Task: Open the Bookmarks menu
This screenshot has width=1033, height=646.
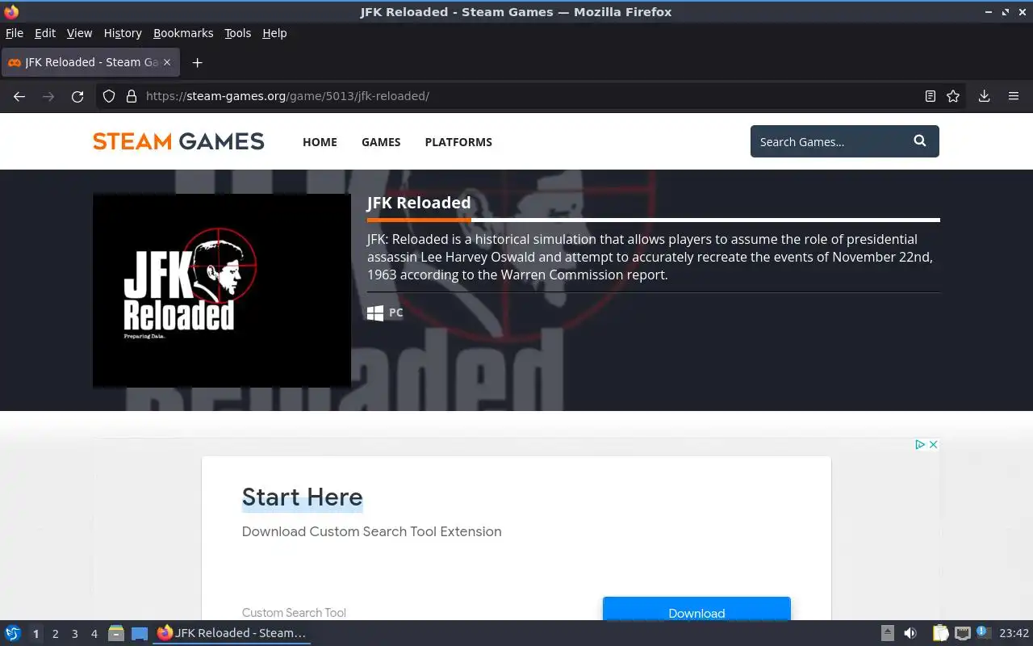Action: tap(183, 33)
